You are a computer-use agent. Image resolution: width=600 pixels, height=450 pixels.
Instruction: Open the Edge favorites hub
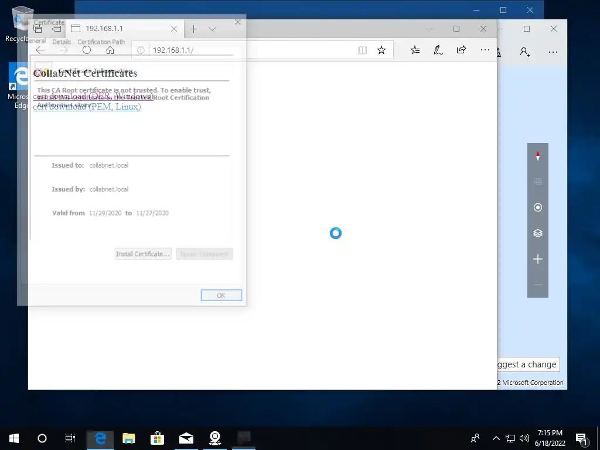point(415,50)
